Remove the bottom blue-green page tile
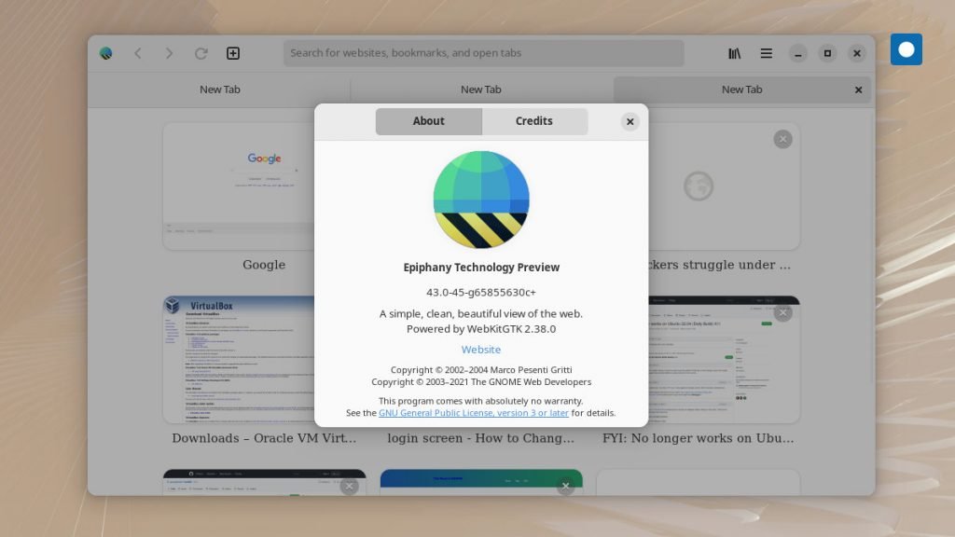 (566, 486)
